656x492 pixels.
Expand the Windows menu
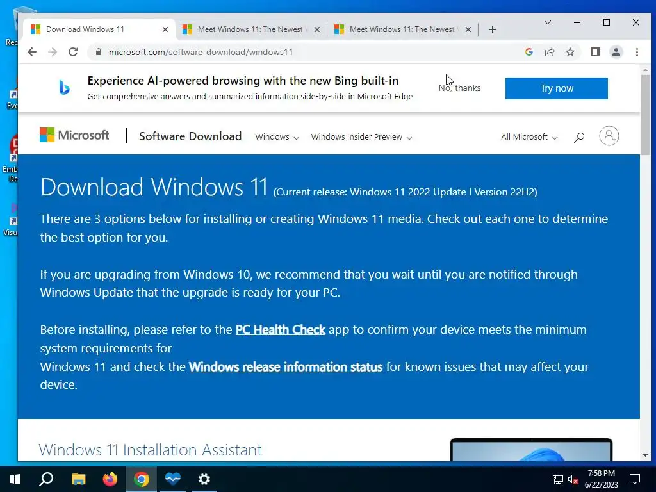tap(277, 137)
